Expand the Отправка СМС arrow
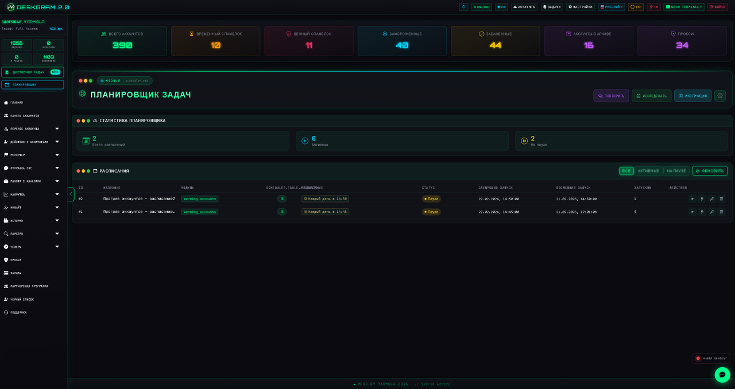735x389 pixels. point(57,168)
